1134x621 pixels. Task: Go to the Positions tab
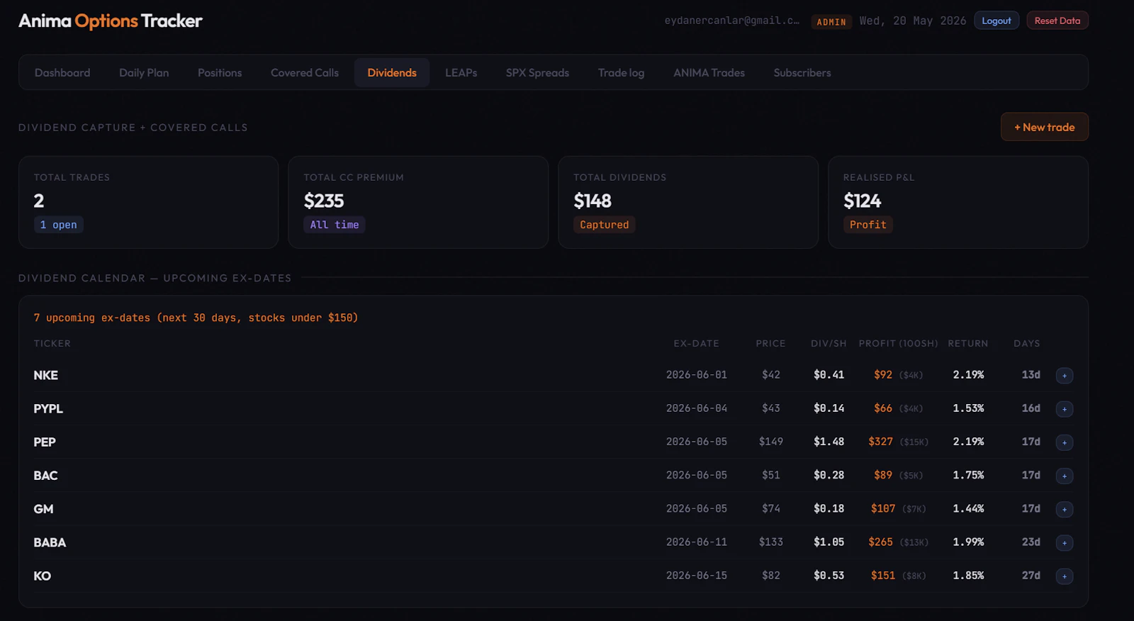click(220, 72)
